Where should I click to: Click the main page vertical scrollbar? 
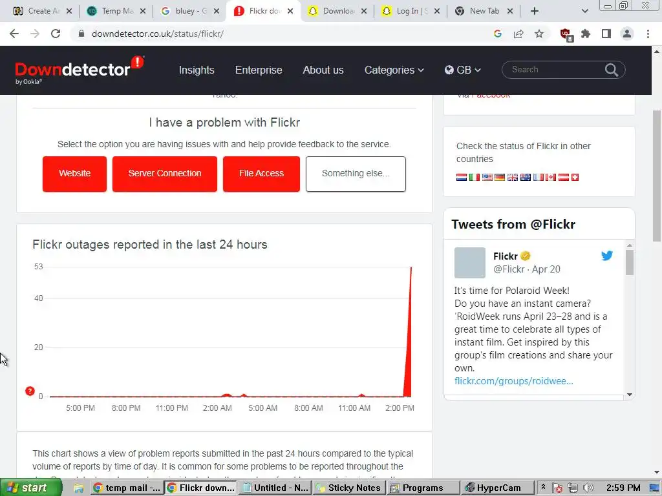coord(657,175)
